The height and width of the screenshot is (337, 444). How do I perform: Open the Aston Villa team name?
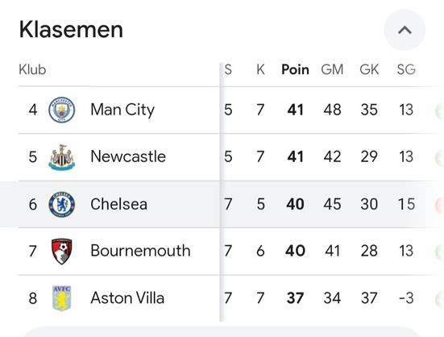(x=127, y=298)
